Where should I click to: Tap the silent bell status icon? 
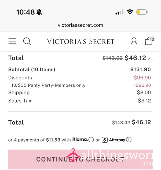[39, 12]
